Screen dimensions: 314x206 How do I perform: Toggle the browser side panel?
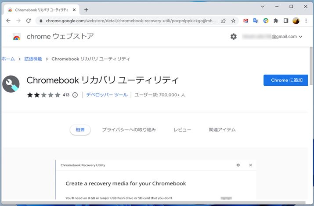click(x=286, y=21)
